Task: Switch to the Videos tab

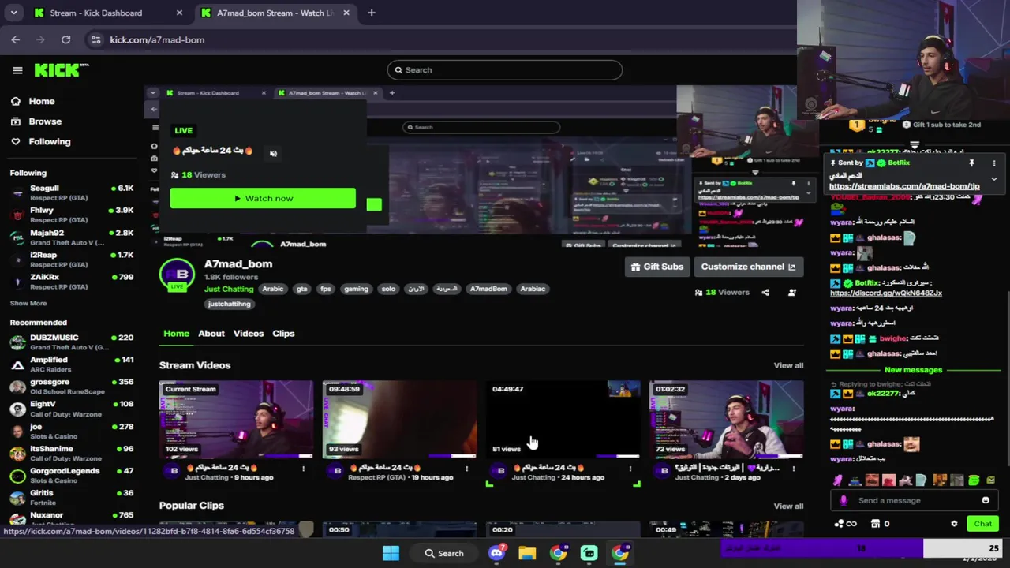Action: 249,334
